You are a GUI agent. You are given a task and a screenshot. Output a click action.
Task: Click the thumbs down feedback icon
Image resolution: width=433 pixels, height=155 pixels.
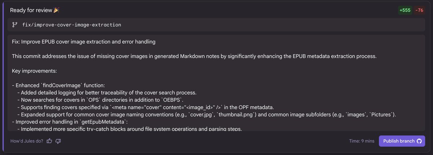(58, 141)
